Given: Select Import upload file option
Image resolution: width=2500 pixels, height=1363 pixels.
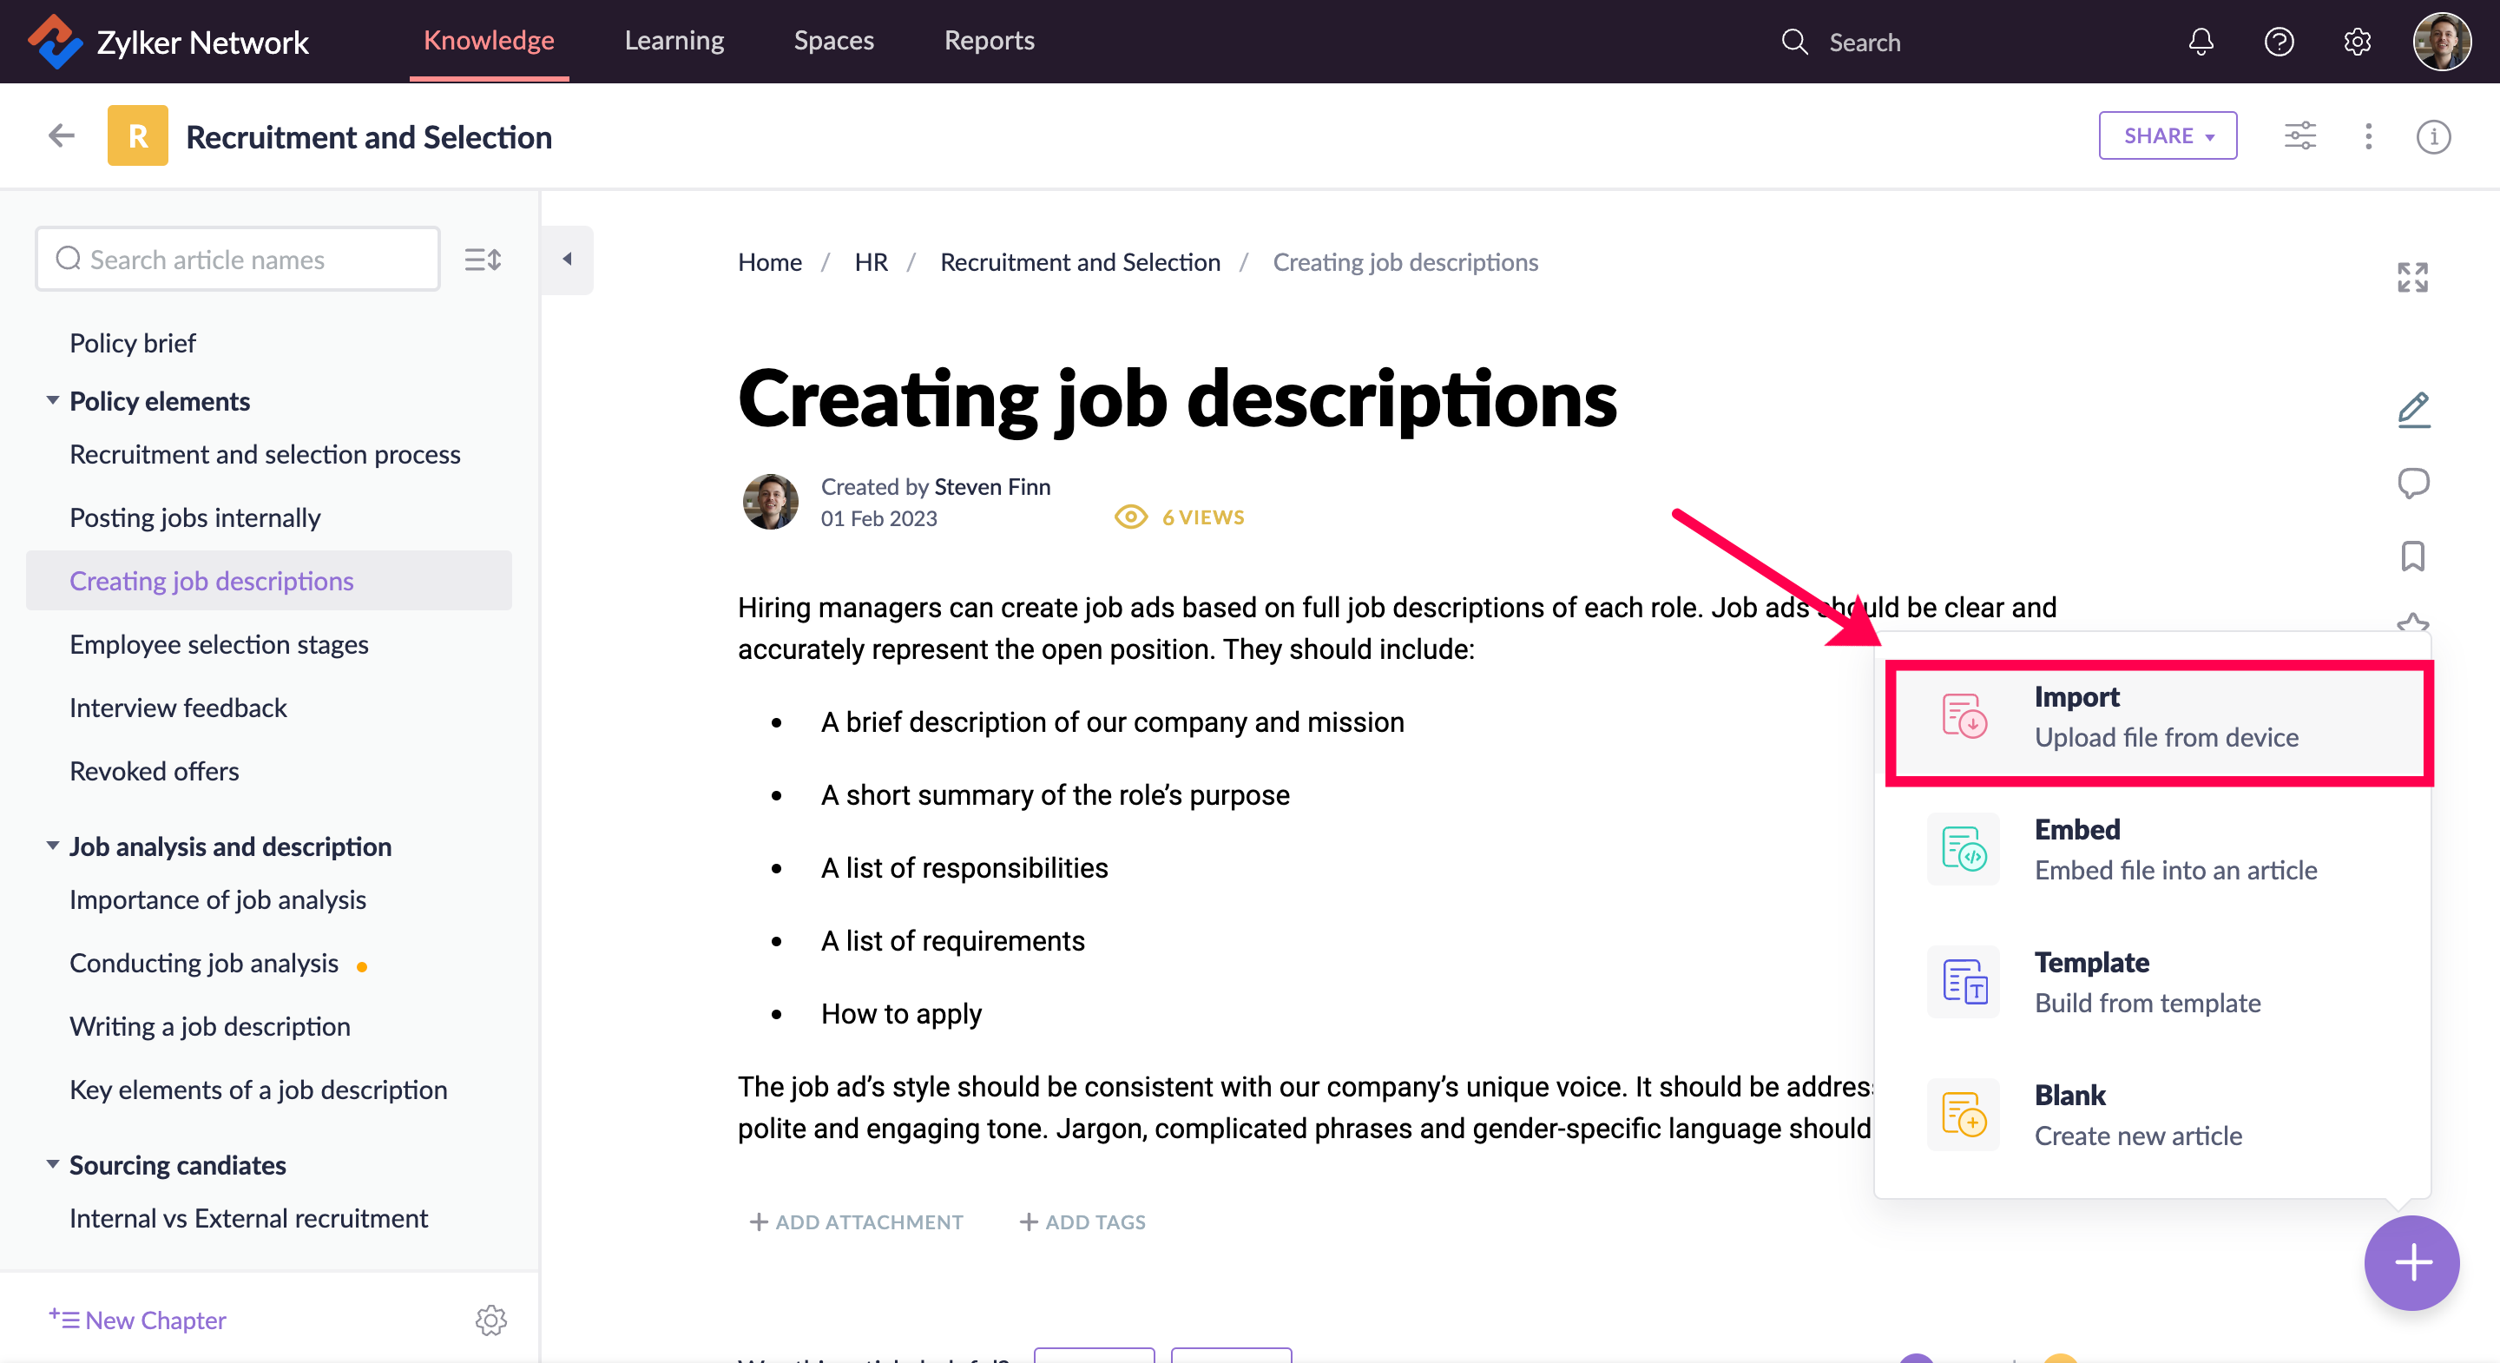Looking at the screenshot, I should click(2158, 718).
